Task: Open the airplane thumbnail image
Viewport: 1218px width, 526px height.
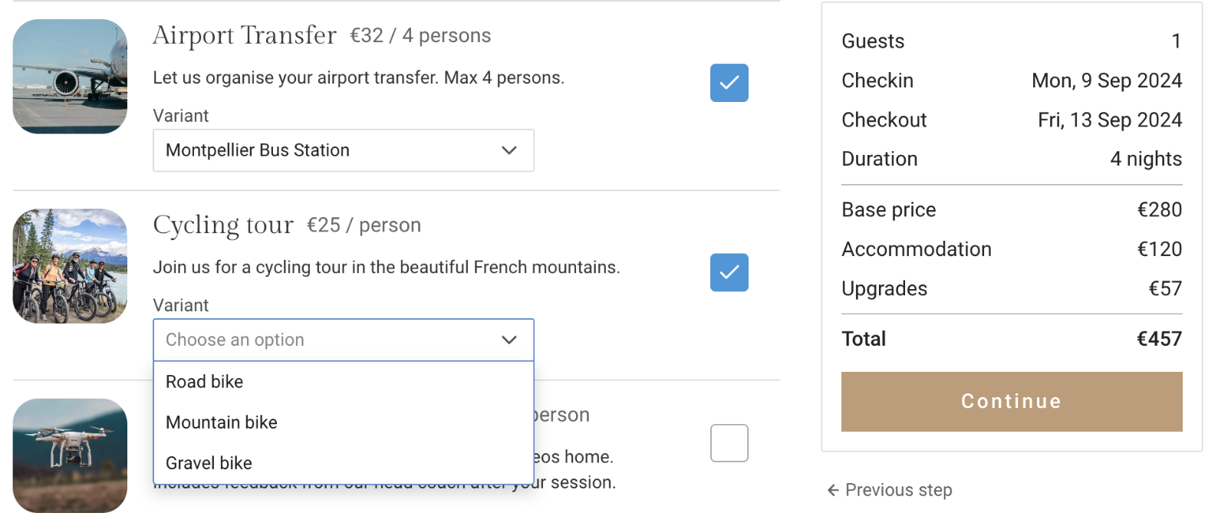Action: pyautogui.click(x=70, y=77)
